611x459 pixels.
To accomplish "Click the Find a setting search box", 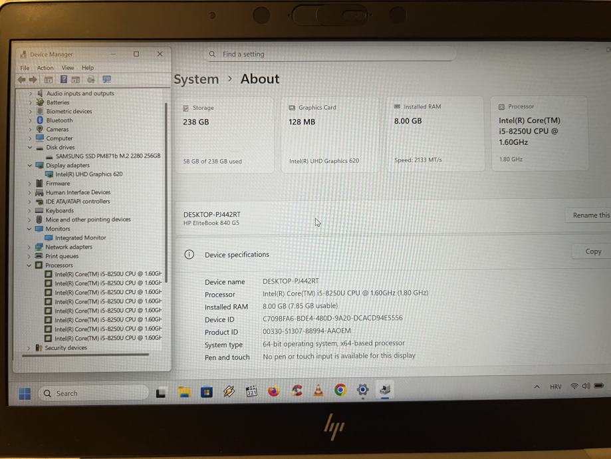I will (x=330, y=54).
